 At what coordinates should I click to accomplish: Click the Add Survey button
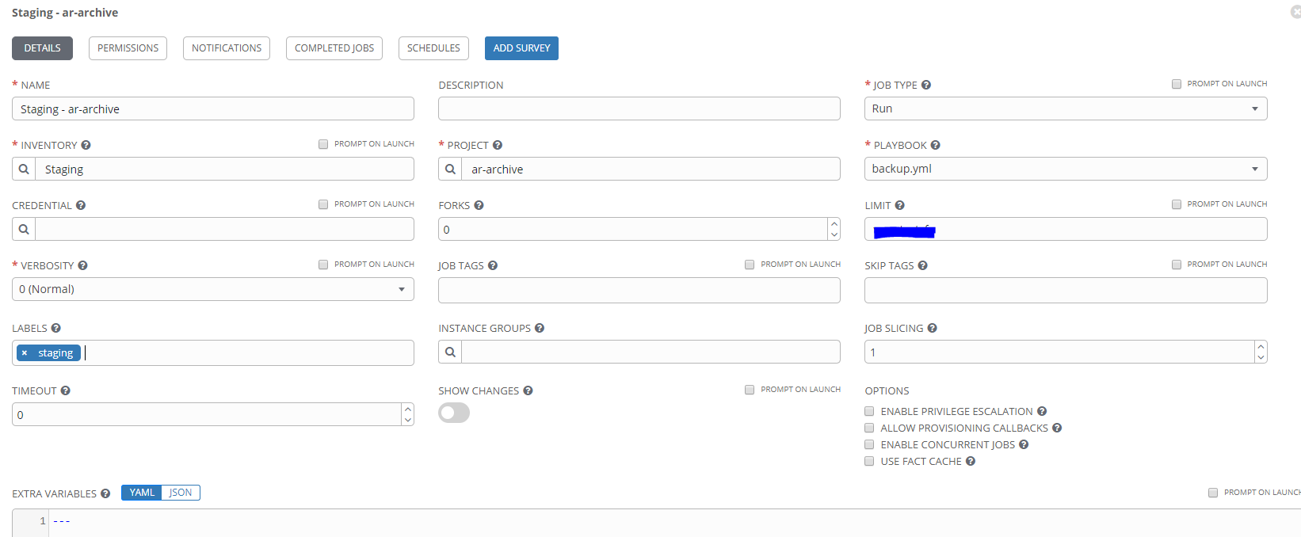[521, 48]
